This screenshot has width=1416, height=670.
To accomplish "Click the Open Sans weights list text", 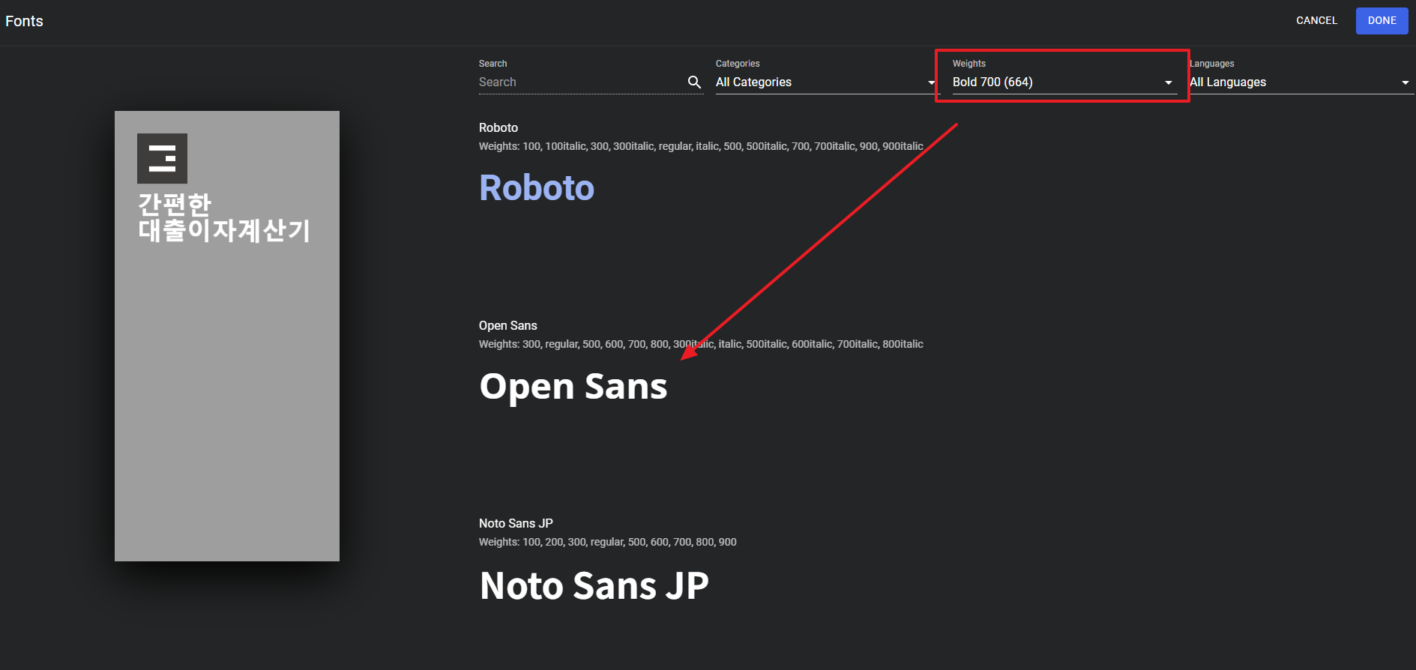I will click(x=701, y=344).
